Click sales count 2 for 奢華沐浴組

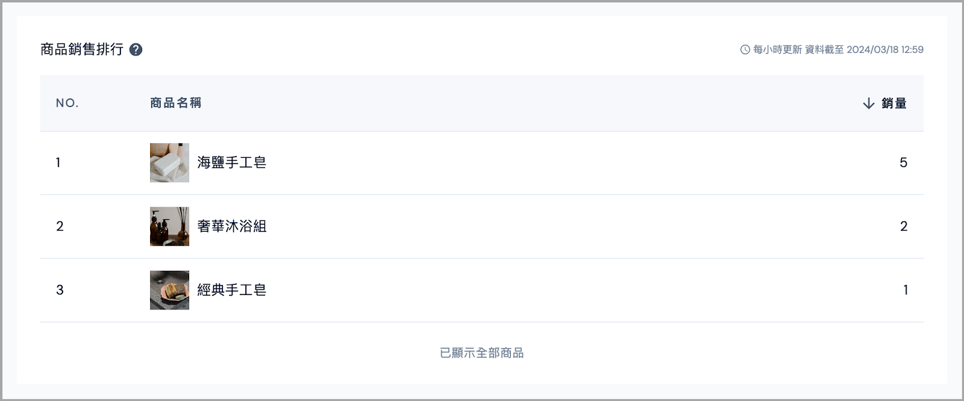click(904, 226)
